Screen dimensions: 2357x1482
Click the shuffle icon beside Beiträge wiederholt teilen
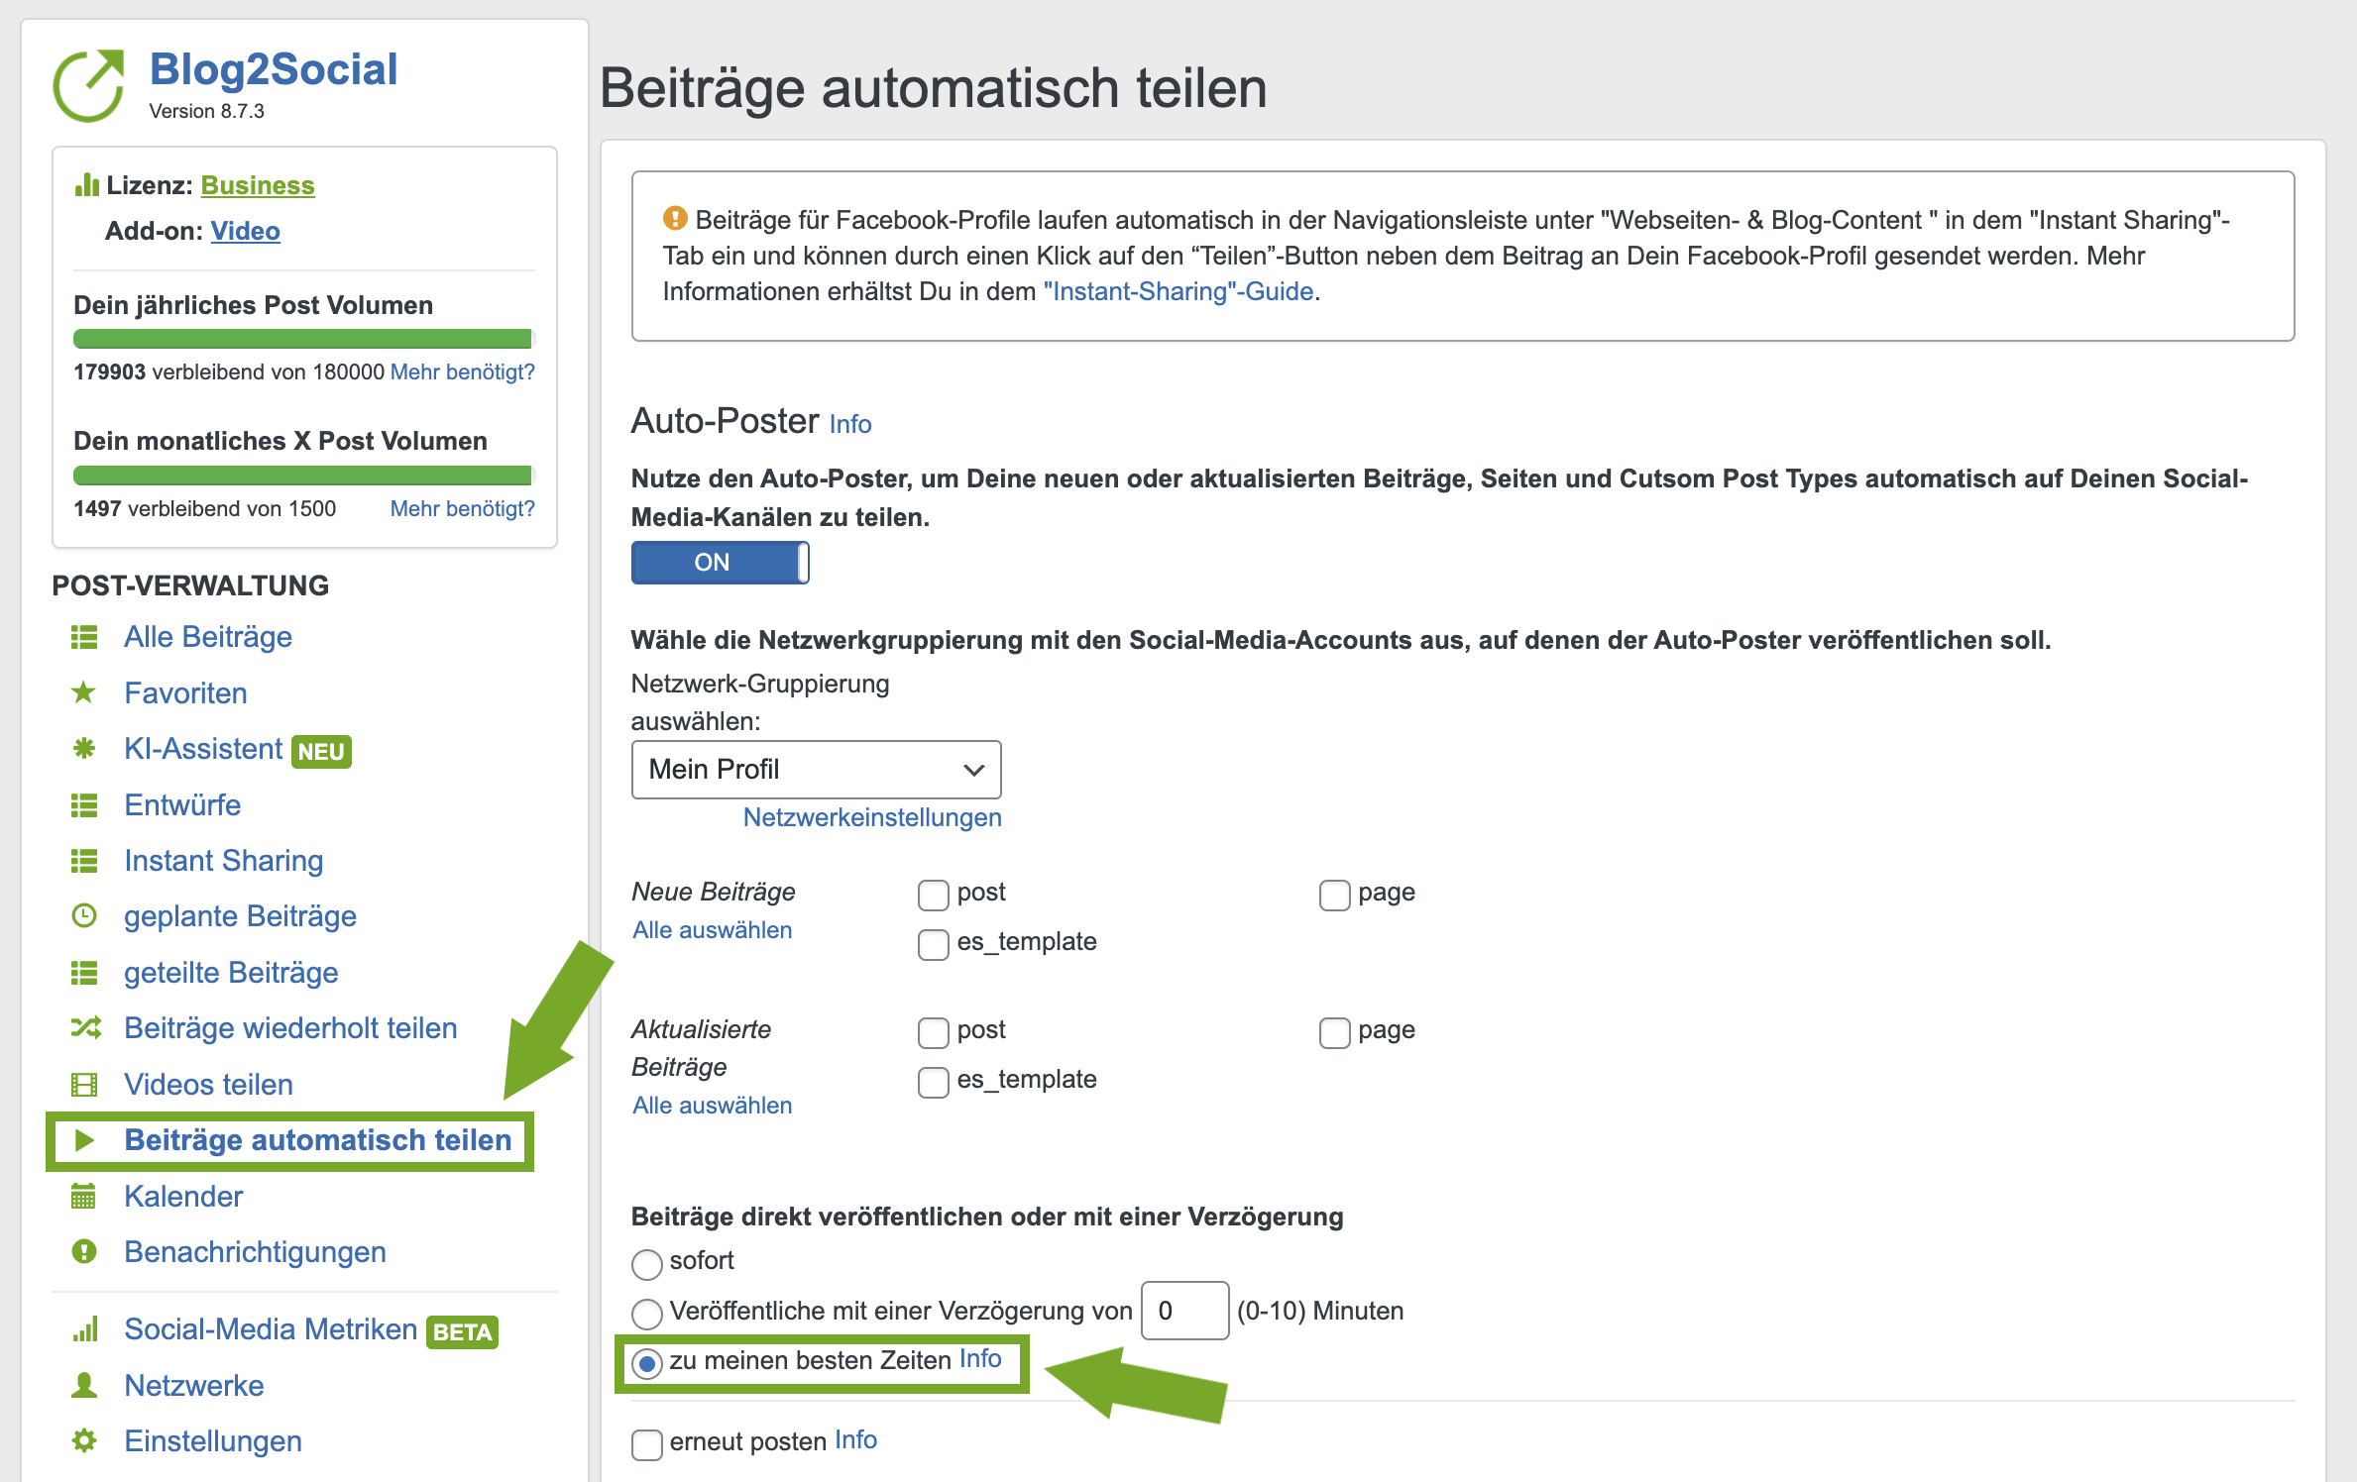85,1028
